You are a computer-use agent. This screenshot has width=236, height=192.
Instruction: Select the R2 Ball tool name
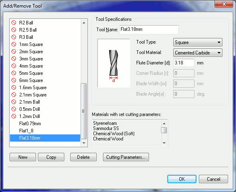point(26,23)
